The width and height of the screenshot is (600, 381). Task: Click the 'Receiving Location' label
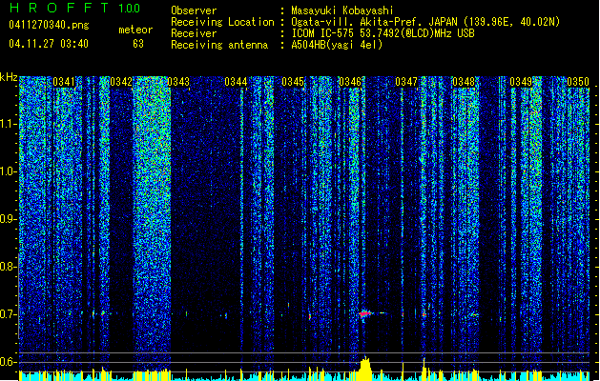[222, 22]
